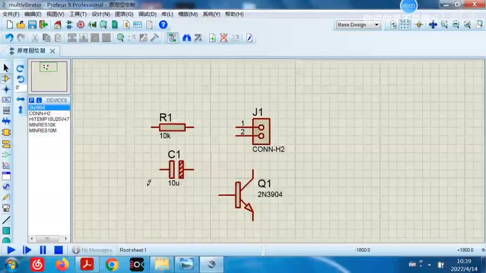486x273 pixels.
Task: Open Firefox from the taskbar
Action: [62, 264]
